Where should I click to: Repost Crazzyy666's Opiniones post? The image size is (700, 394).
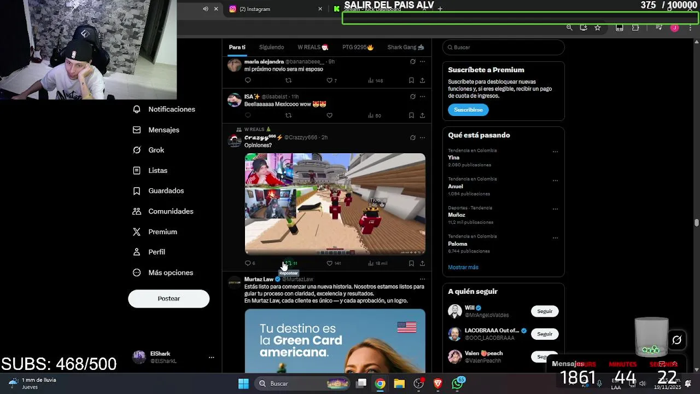click(291, 263)
